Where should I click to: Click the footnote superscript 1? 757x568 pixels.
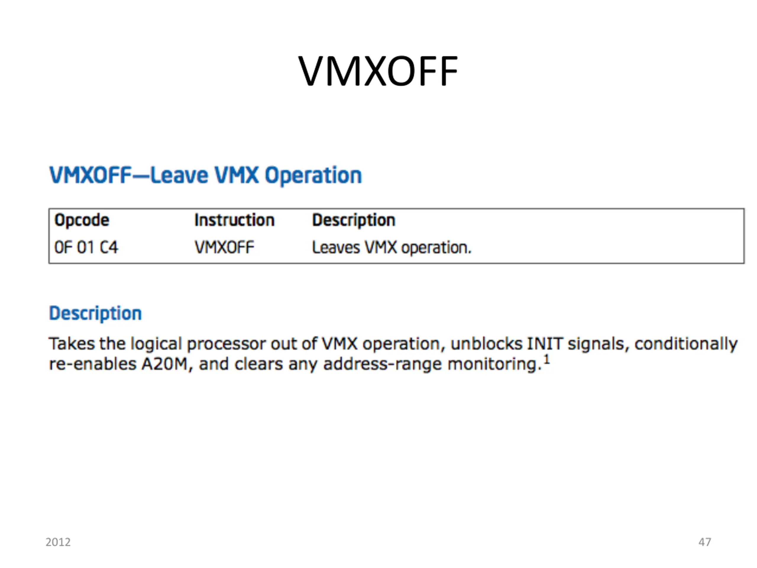(546, 360)
